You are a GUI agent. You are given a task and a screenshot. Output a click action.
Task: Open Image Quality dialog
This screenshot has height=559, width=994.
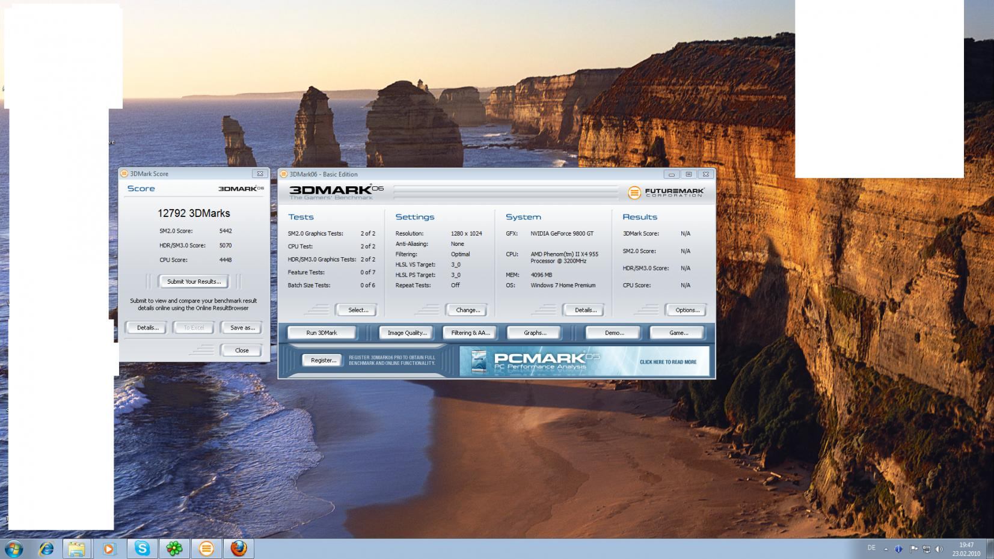point(407,333)
